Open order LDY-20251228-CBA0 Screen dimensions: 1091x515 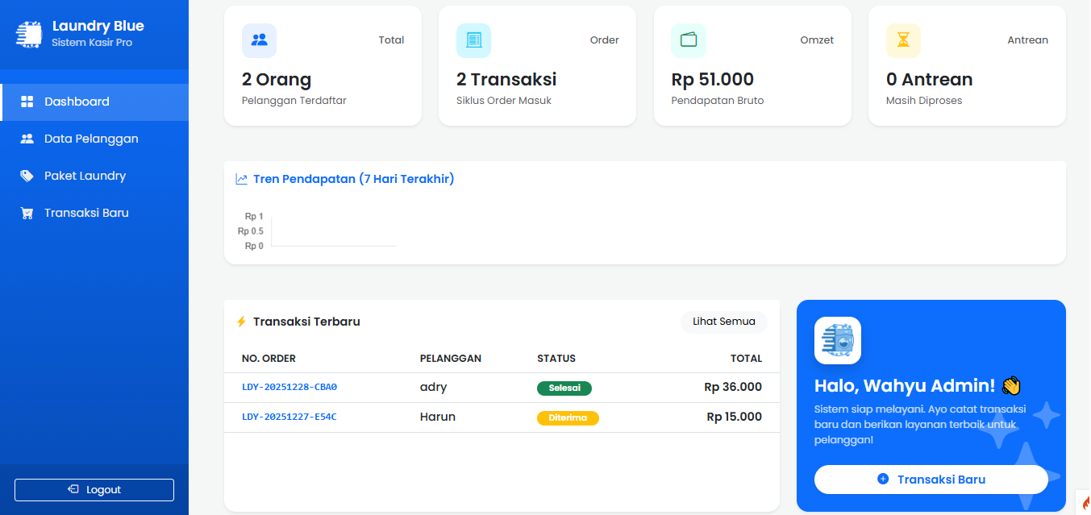point(289,387)
